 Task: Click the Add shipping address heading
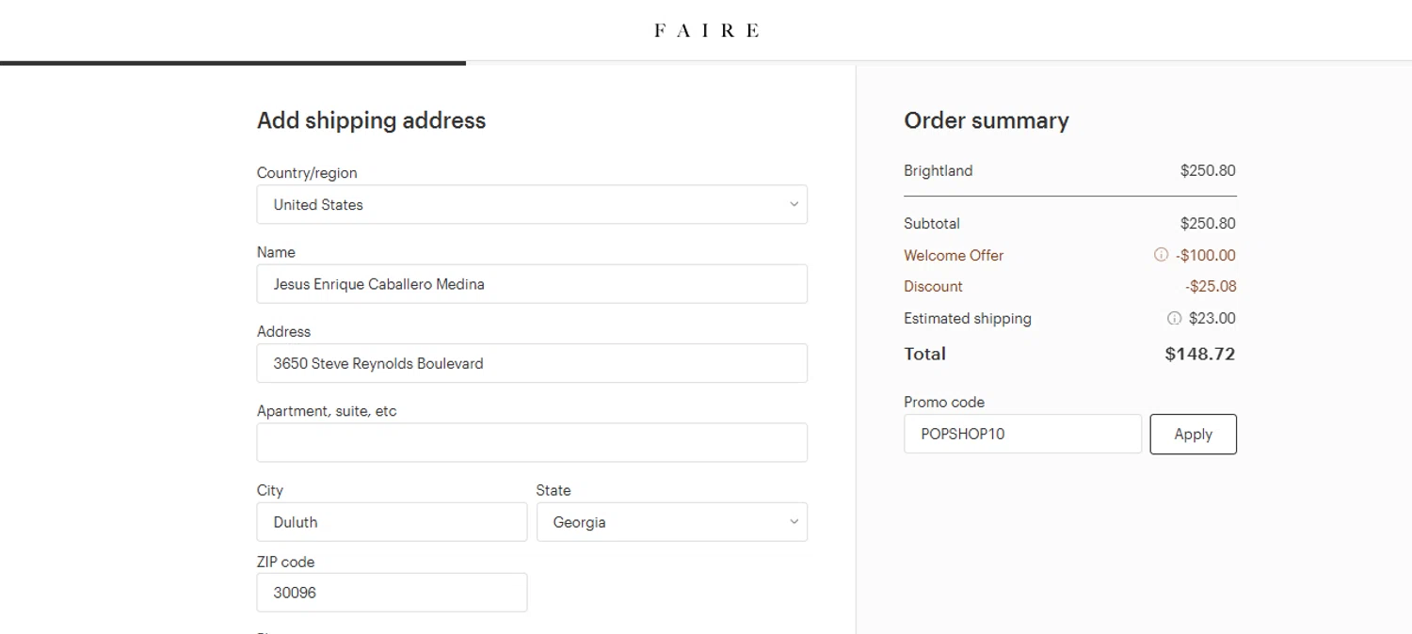click(x=371, y=120)
